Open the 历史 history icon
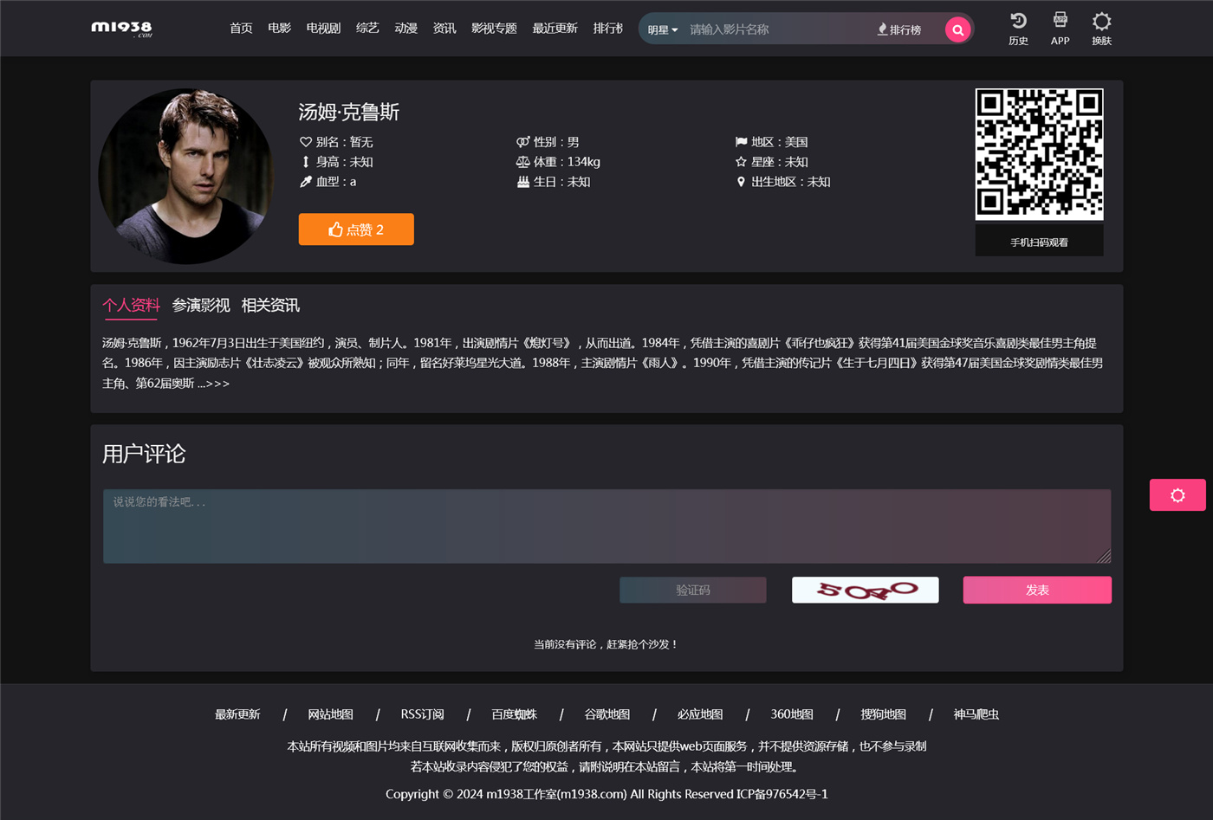This screenshot has height=820, width=1213. [1018, 29]
